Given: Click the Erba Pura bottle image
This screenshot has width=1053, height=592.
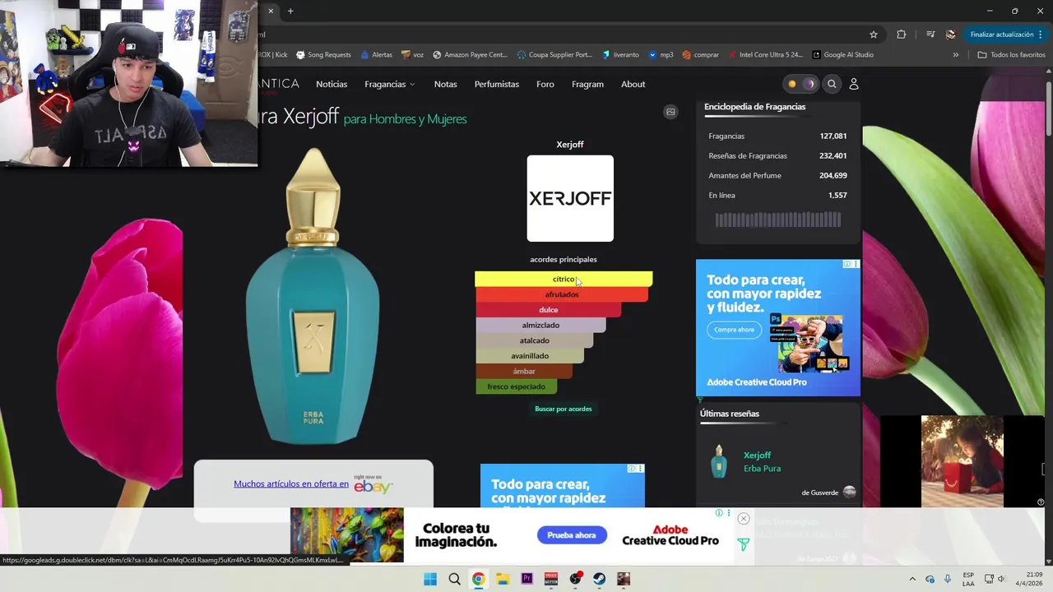Looking at the screenshot, I should click(313, 296).
